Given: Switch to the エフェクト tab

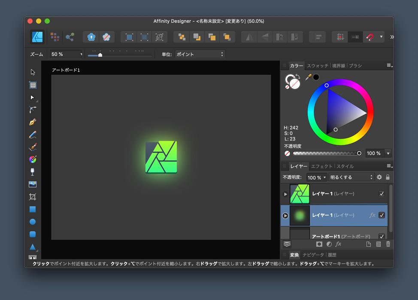Looking at the screenshot, I should click(322, 166).
